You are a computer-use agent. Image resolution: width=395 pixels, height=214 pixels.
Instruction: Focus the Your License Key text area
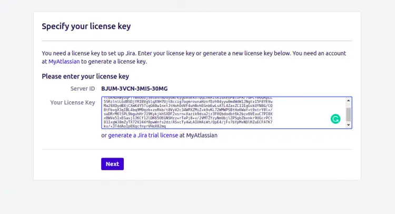[x=221, y=113]
